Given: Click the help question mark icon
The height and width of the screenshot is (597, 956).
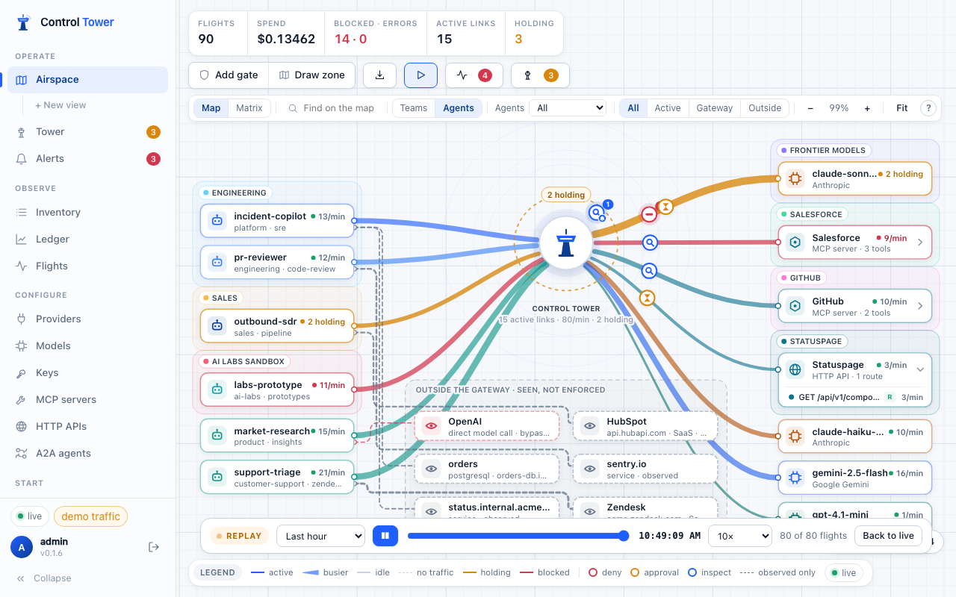Looking at the screenshot, I should tap(928, 108).
